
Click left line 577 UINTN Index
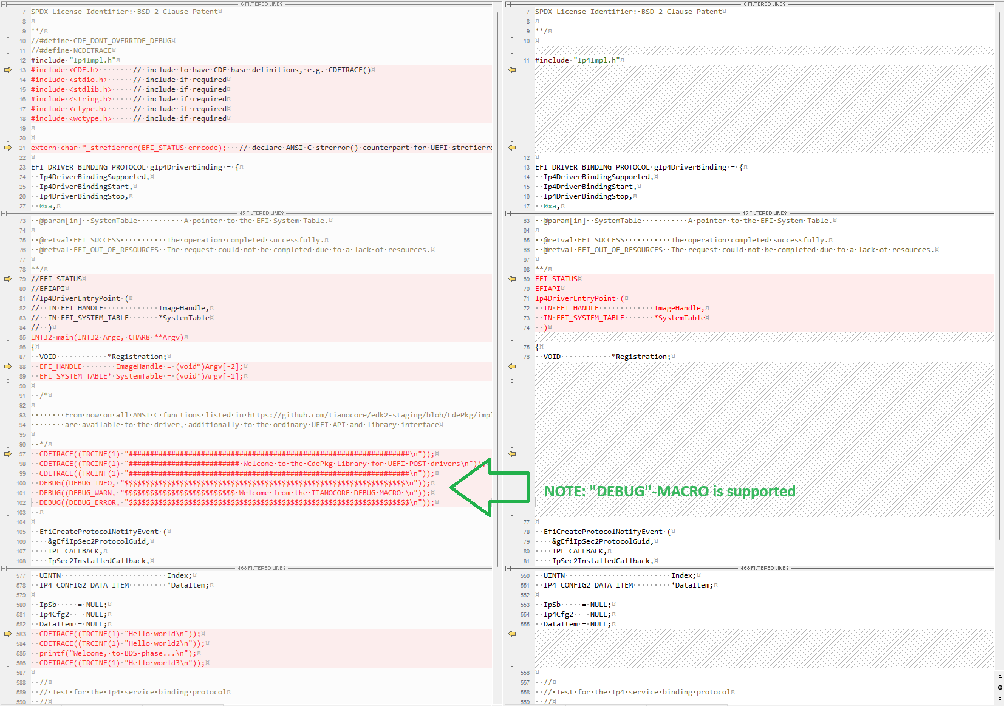[118, 575]
